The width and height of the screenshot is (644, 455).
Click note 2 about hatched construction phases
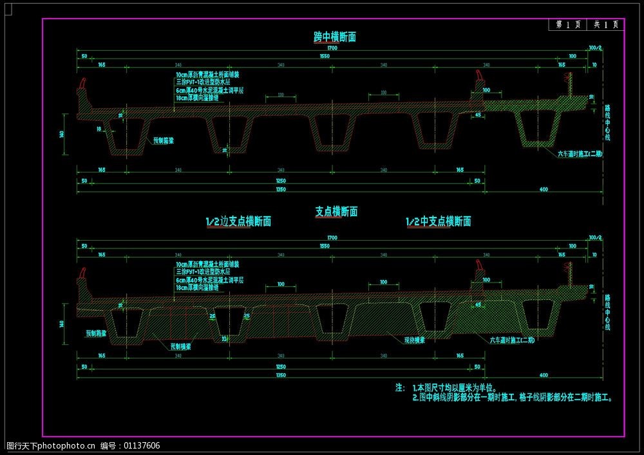pos(513,398)
